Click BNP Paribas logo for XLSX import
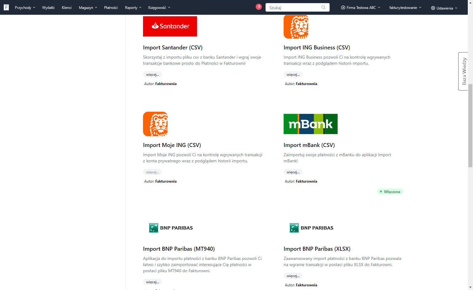Viewport: 473px width, 290px height. click(312, 228)
